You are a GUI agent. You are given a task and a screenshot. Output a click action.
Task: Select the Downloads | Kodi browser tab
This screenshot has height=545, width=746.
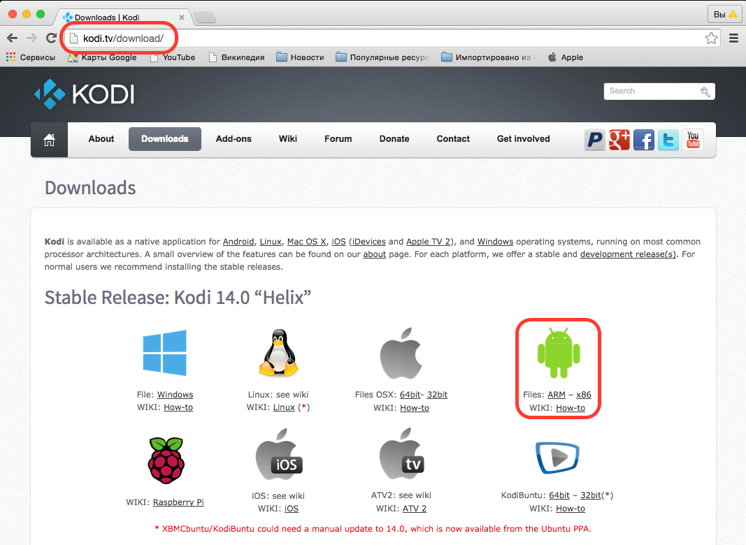(x=124, y=17)
